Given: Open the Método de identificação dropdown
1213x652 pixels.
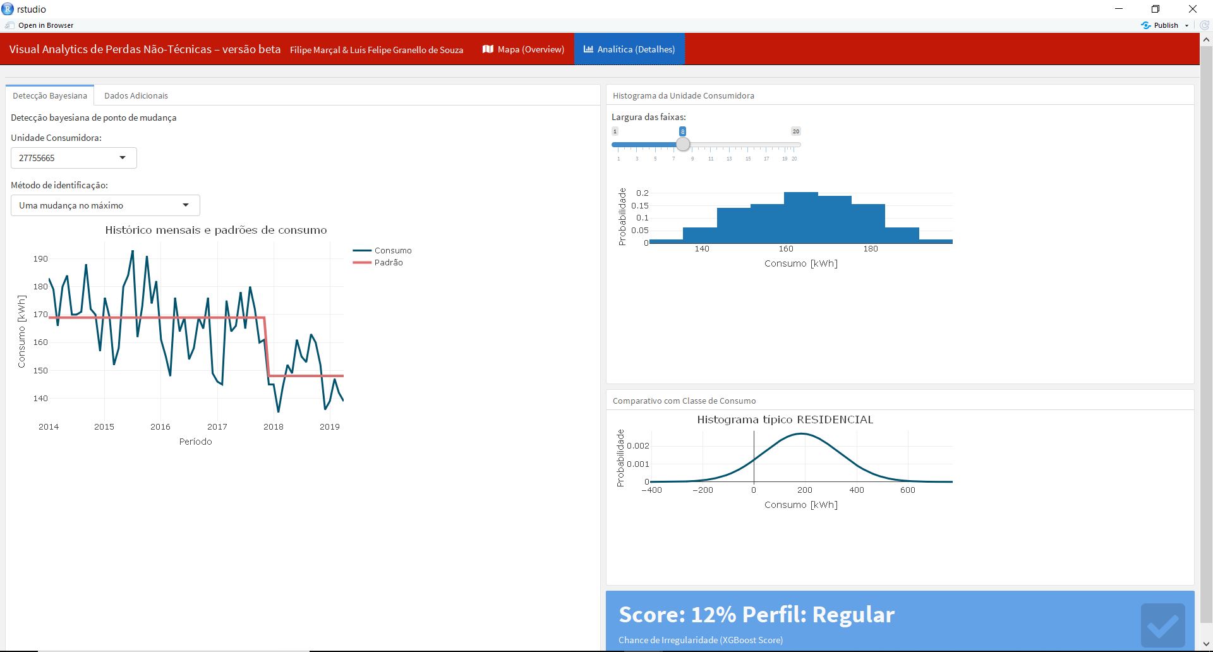Looking at the screenshot, I should click(106, 205).
